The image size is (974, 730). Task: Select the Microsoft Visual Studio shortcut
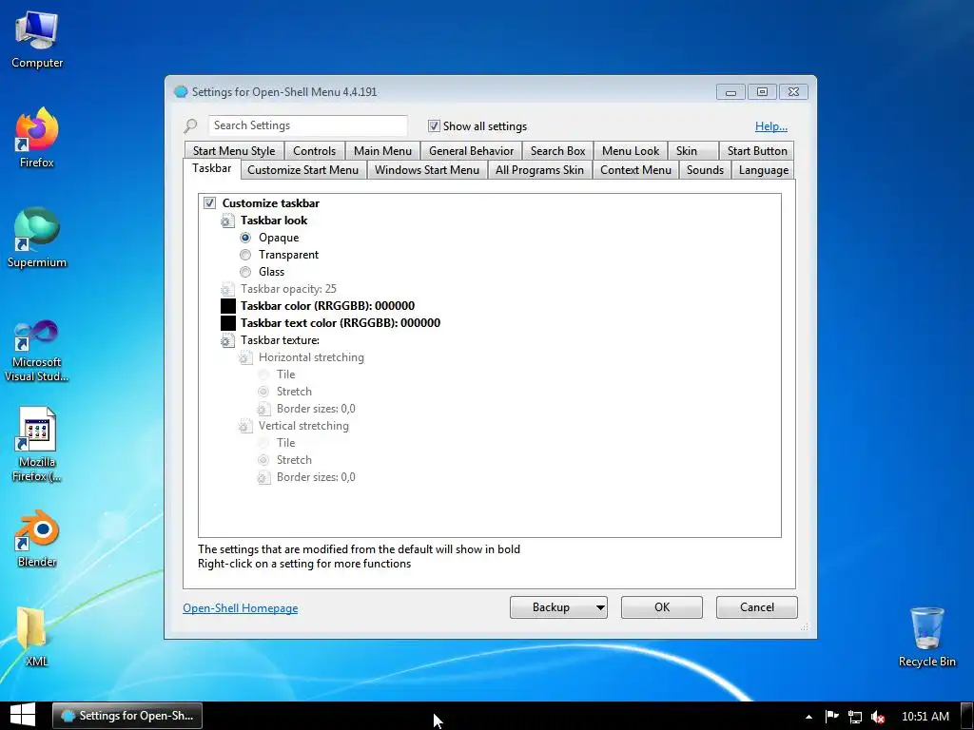pos(37,351)
